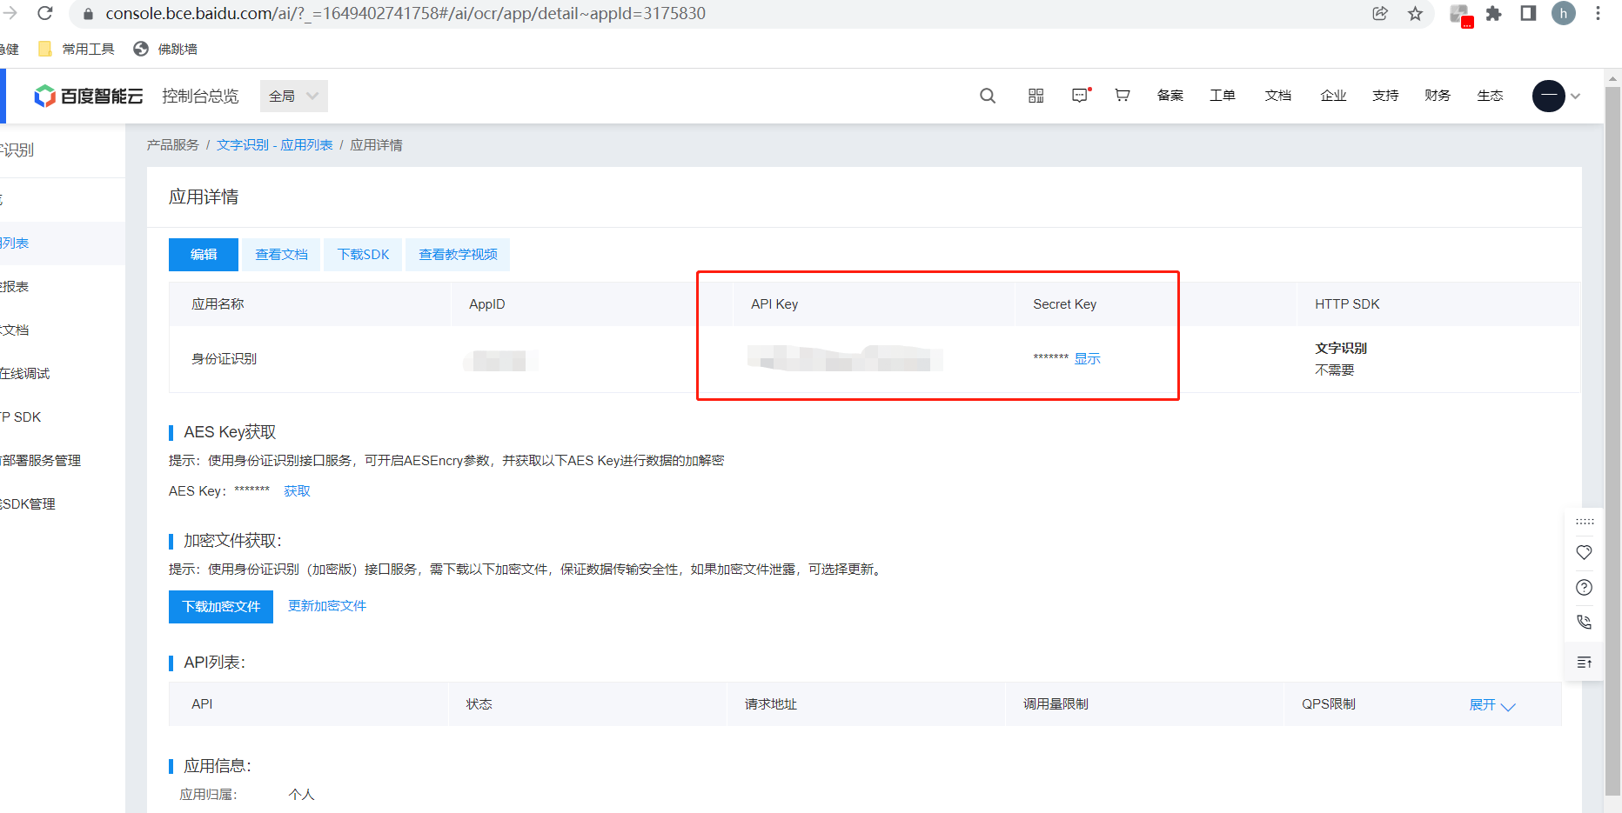Open the 文档 menu in header
The width and height of the screenshot is (1622, 813).
click(x=1278, y=96)
